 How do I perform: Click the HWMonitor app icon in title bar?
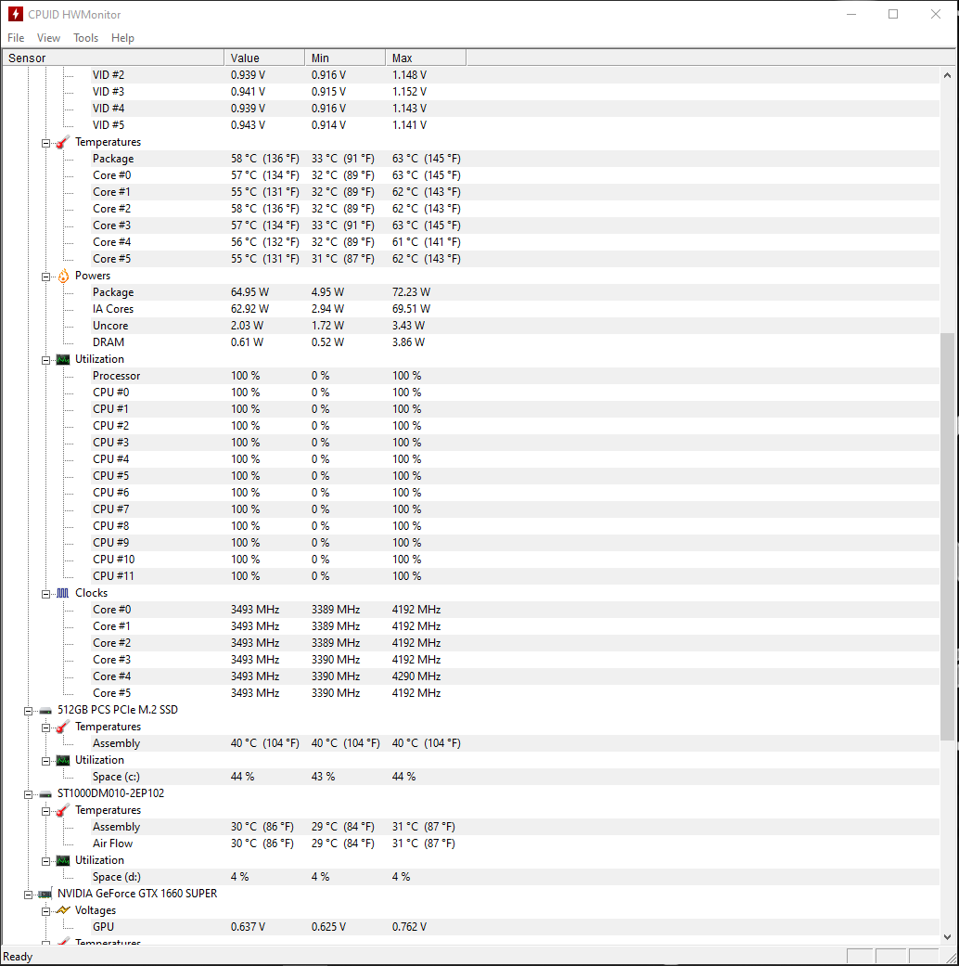point(16,14)
